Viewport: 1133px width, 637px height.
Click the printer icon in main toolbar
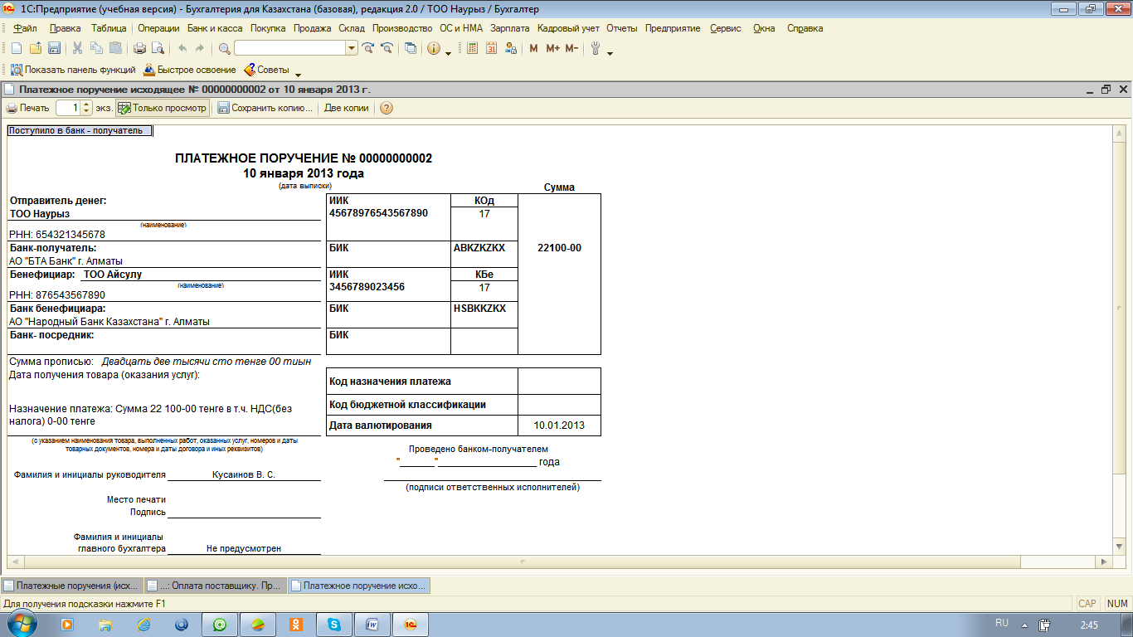139,48
